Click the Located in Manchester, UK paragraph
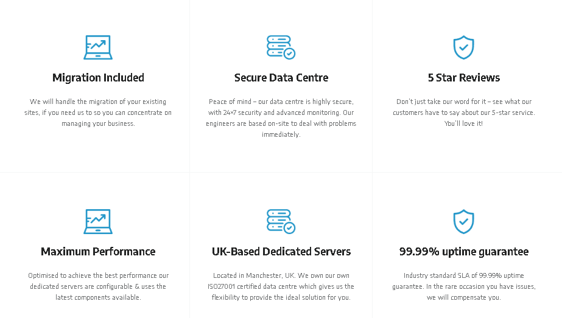The width and height of the screenshot is (562, 318). coord(281,286)
